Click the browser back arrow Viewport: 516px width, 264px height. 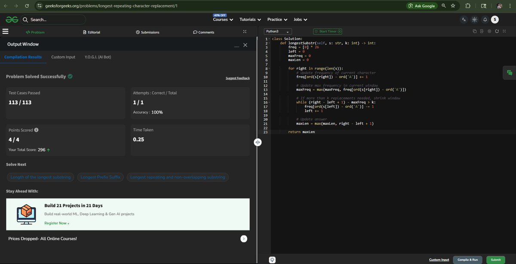tap(6, 6)
